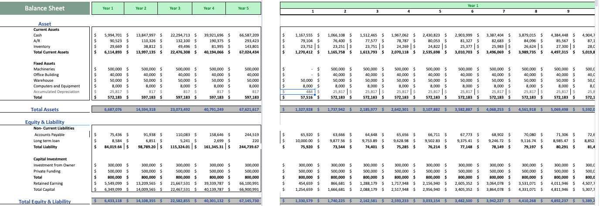Click Total Liability value 84,019.64

point(113,147)
